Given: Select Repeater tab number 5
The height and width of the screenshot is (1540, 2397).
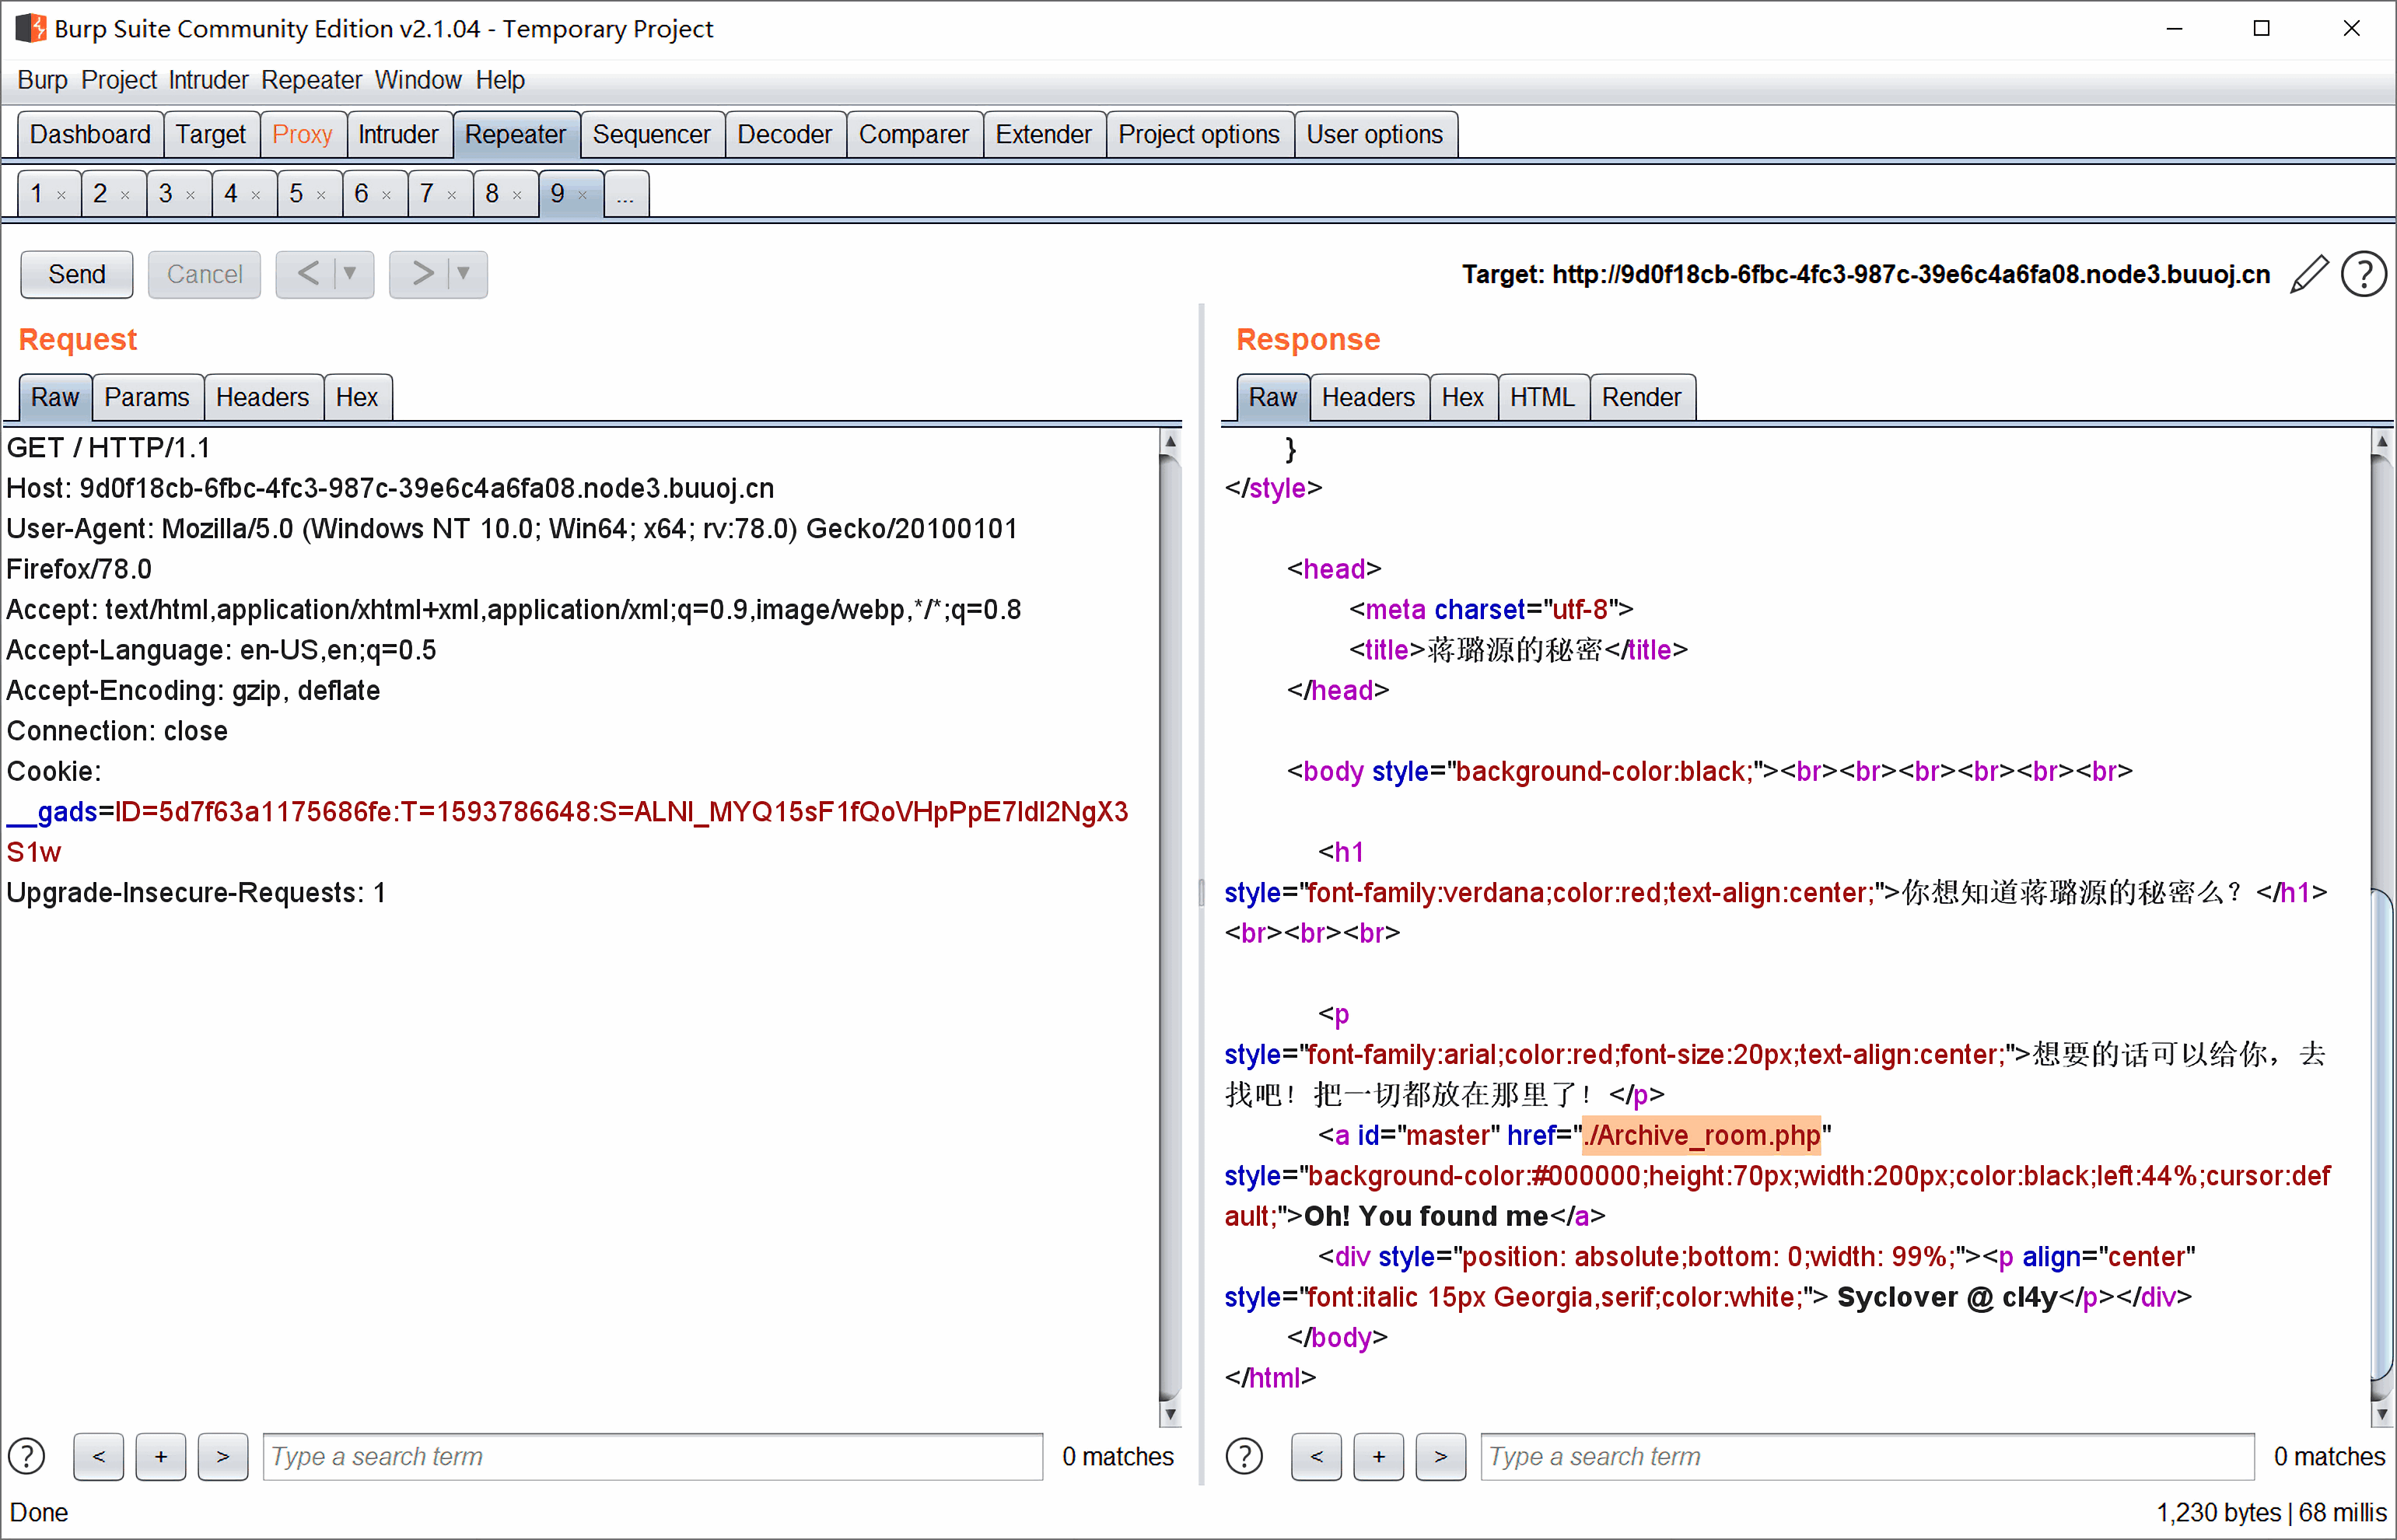Looking at the screenshot, I should pos(296,194).
